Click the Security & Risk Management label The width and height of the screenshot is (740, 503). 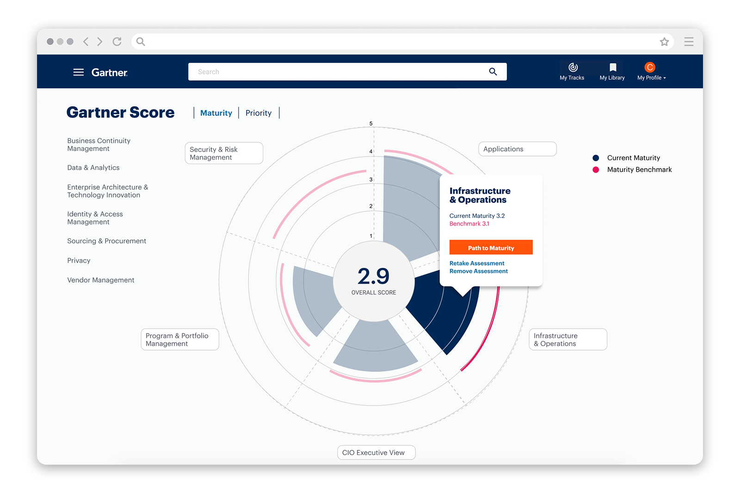point(224,153)
